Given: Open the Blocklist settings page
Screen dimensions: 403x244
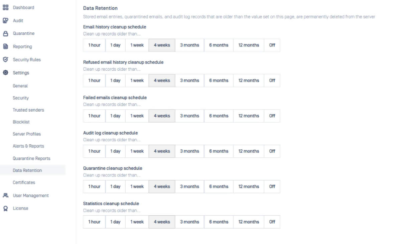Looking at the screenshot, I should click(21, 122).
